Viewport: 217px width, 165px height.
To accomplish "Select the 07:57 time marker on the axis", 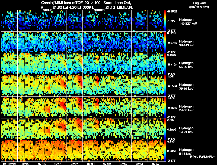I will coord(156,164).
